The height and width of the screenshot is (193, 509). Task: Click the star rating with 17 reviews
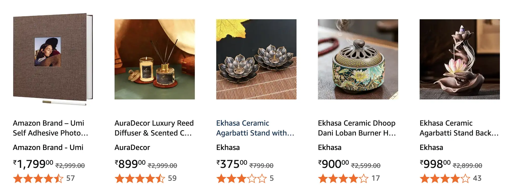click(343, 178)
